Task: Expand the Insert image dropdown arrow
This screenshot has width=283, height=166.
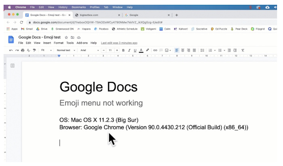Action: tap(170, 50)
